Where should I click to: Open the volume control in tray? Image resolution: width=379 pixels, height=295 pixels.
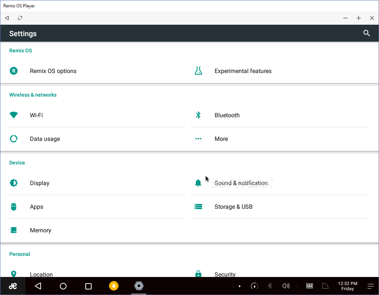click(286, 286)
